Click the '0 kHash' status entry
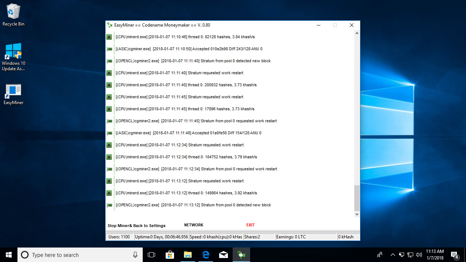 pyautogui.click(x=348, y=237)
